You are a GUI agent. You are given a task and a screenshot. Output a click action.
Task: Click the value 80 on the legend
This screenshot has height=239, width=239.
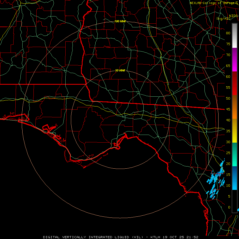(228, 33)
